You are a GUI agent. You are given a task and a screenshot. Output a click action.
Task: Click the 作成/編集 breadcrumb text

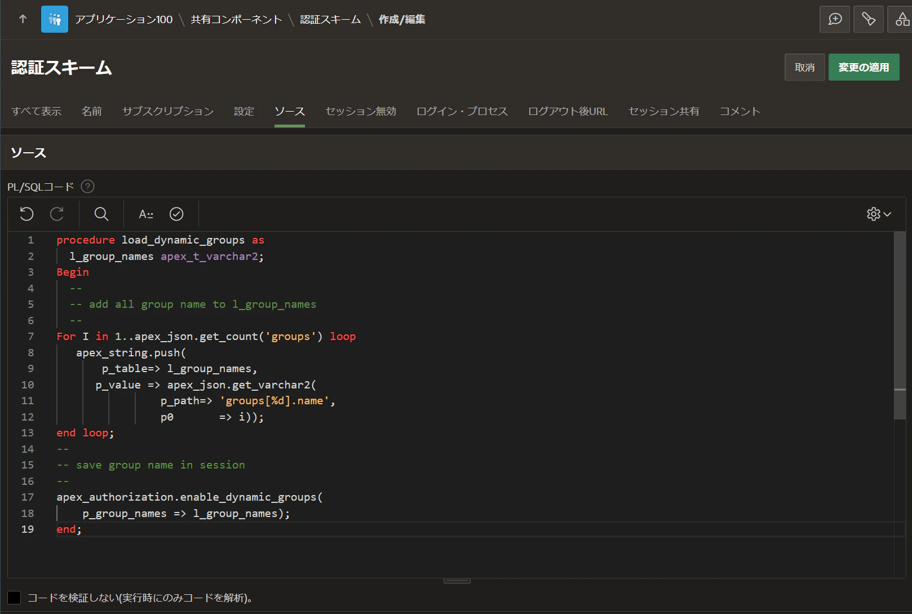[x=402, y=20]
